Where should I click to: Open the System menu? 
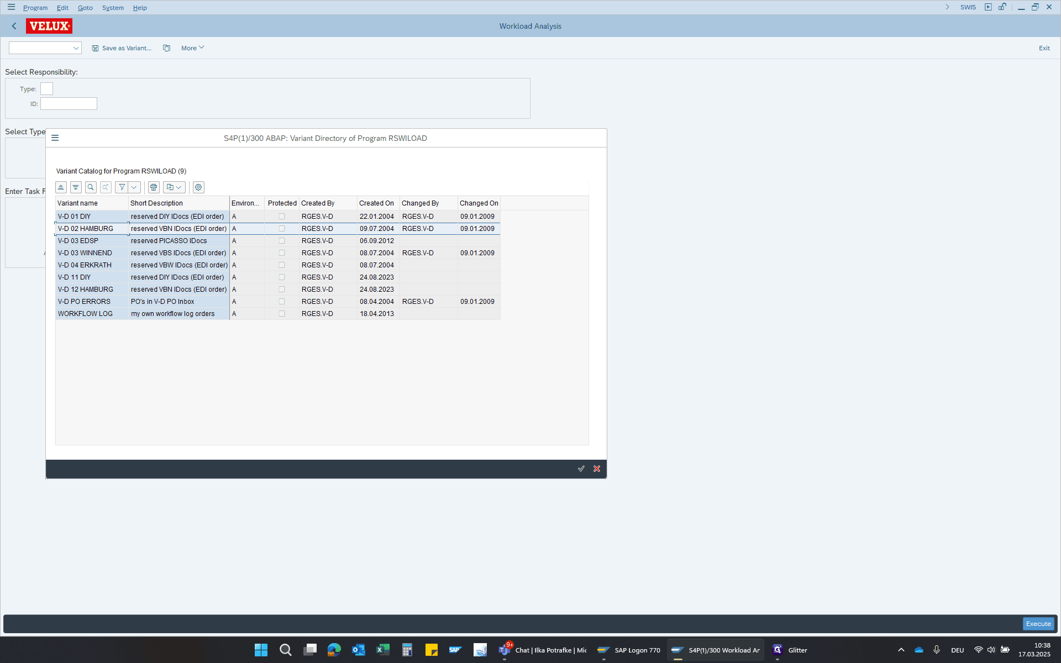113,8
